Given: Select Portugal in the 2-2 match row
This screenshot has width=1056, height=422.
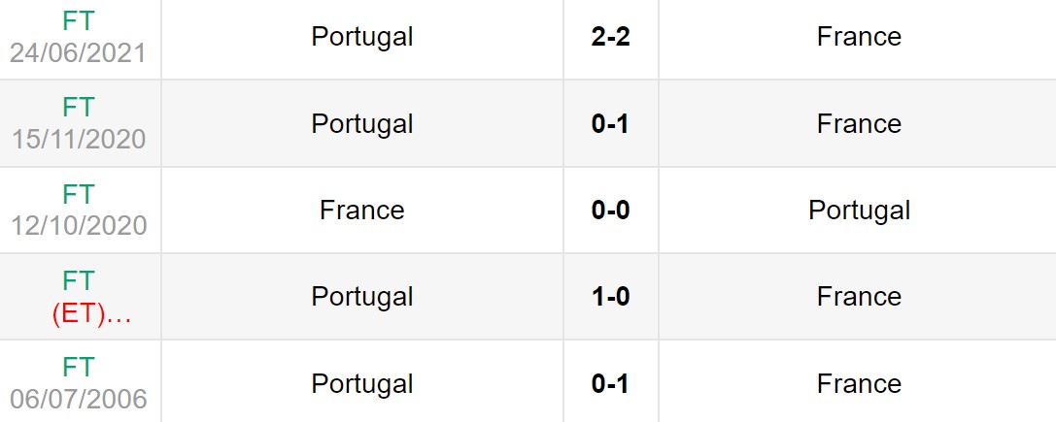Looking at the screenshot, I should [x=362, y=37].
